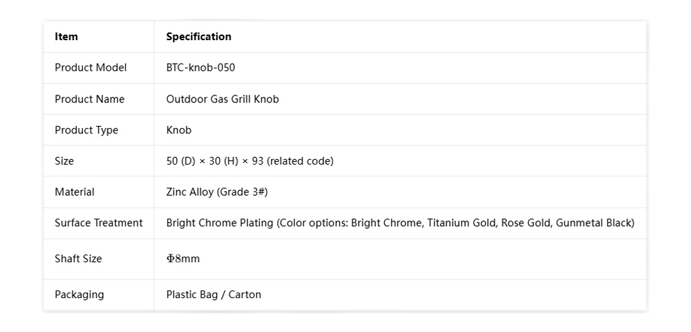
Task: Click "Outdoor Gas Grill Knob" text
Action: (x=223, y=99)
